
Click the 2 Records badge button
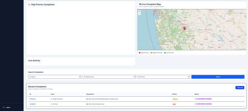[x=240, y=87]
